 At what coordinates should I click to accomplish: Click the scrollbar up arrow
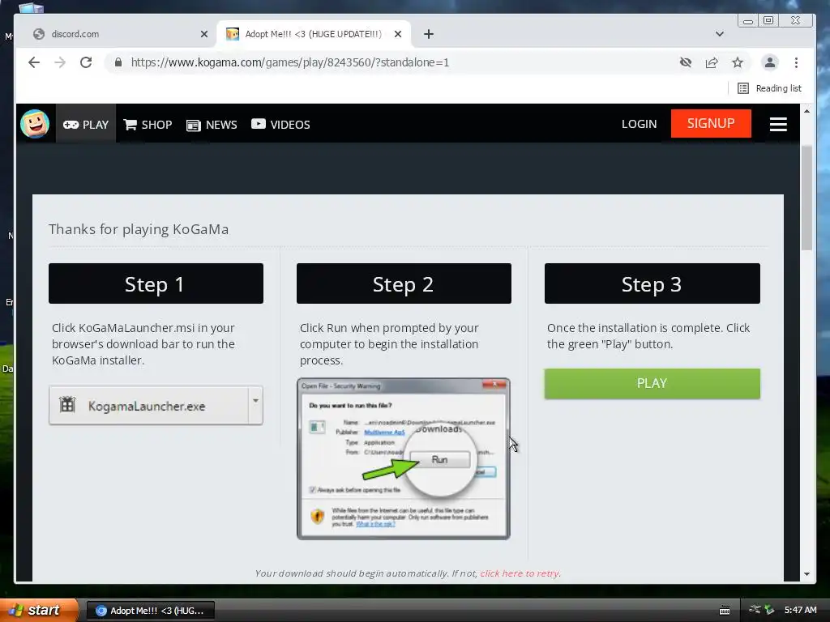click(x=806, y=111)
